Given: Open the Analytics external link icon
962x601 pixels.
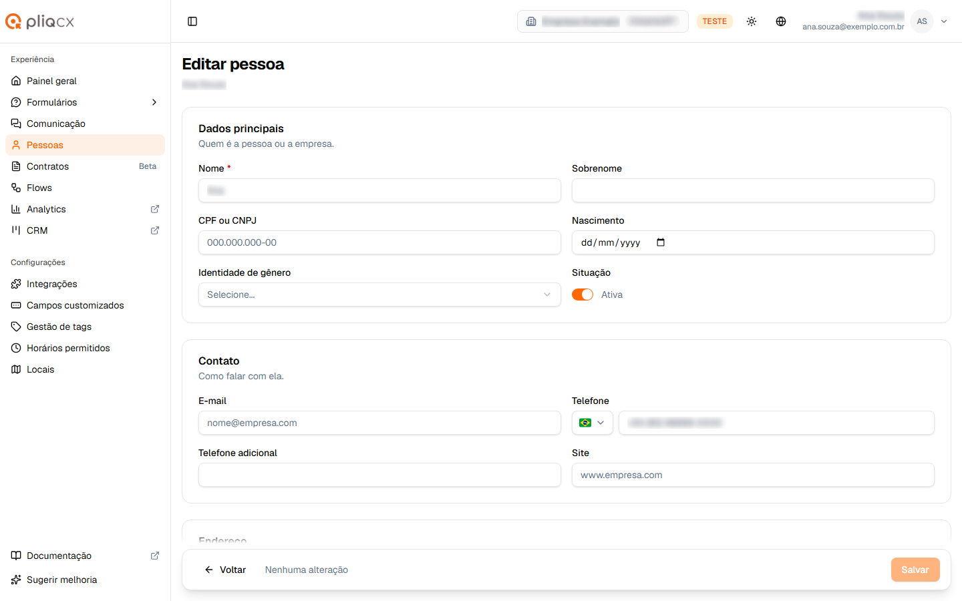Looking at the screenshot, I should 155,209.
